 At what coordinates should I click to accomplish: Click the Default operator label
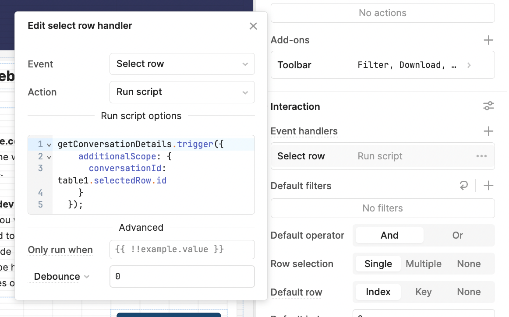pyautogui.click(x=307, y=235)
